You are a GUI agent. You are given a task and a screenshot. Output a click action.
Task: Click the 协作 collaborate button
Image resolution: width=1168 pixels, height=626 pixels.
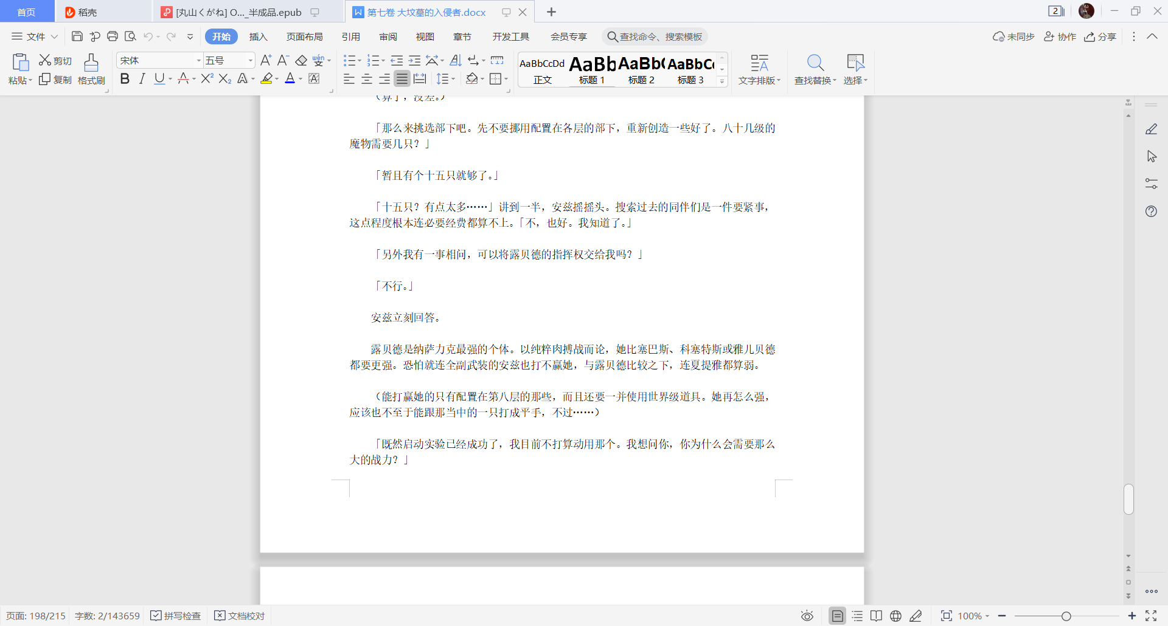(x=1060, y=36)
